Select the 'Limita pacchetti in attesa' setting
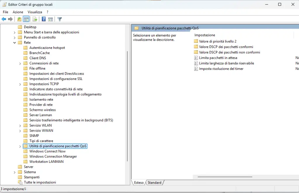This screenshot has width=299, height=193. tap(218, 58)
